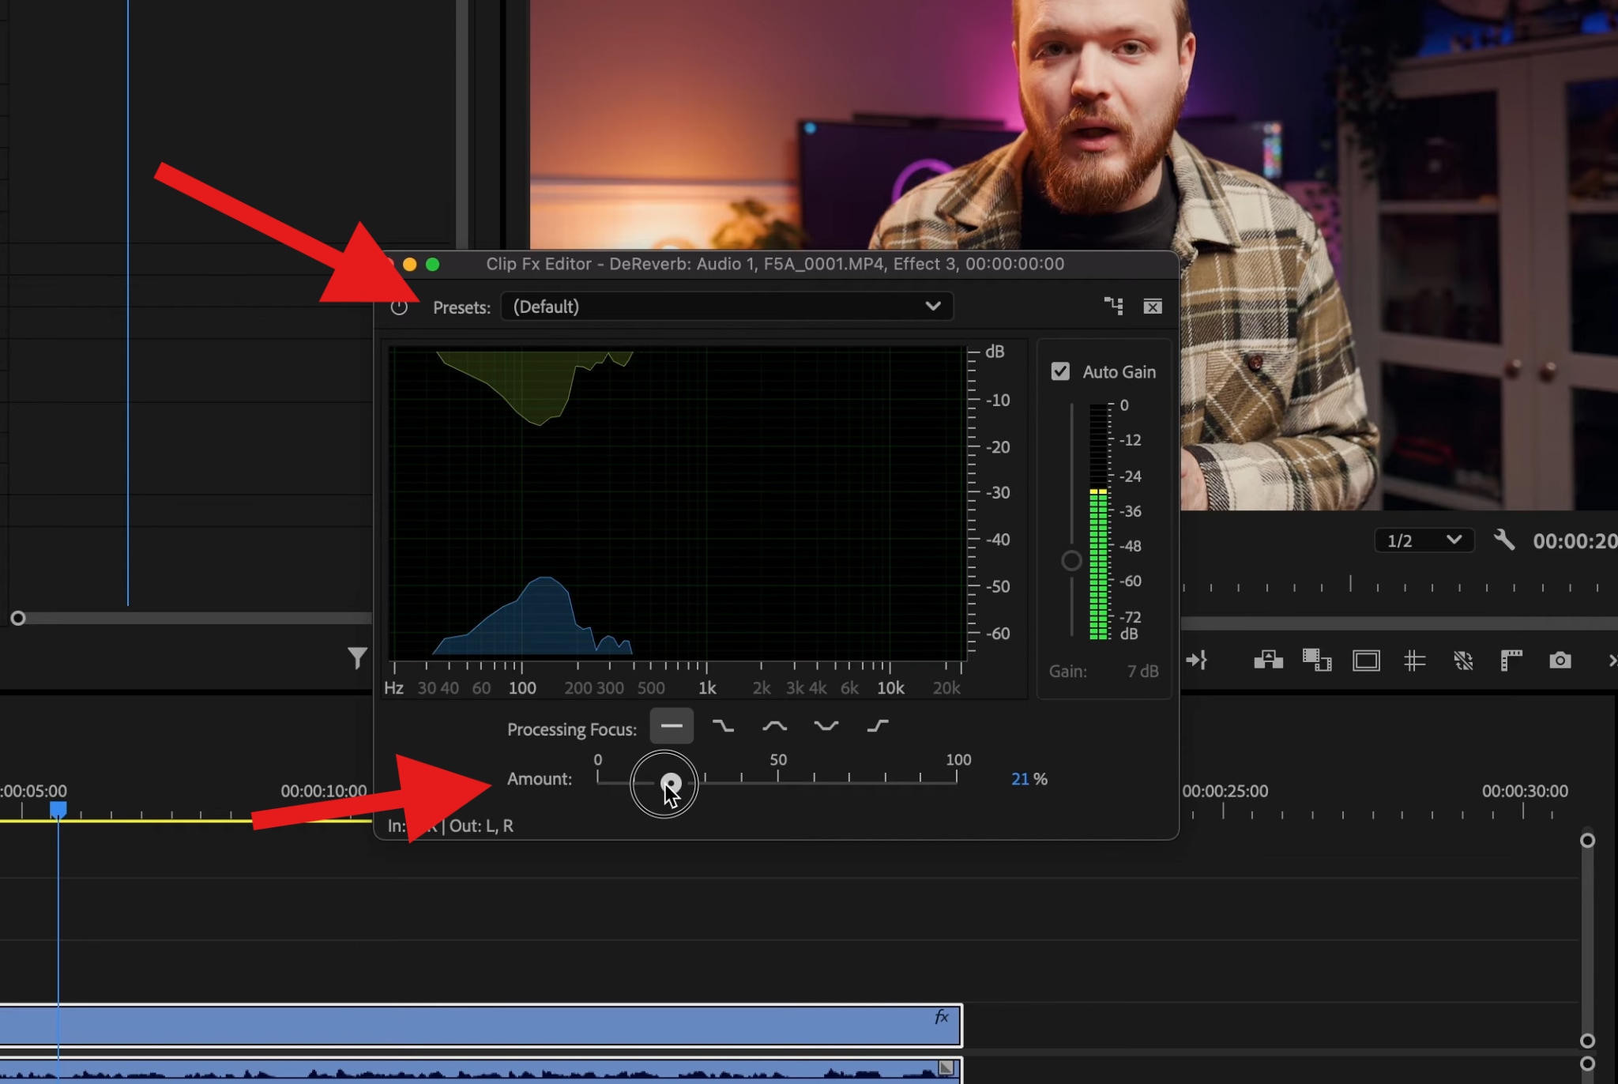The height and width of the screenshot is (1084, 1618).
Task: Open the Presets dropdown
Action: 725,307
